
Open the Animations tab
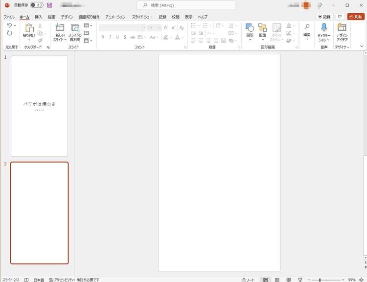click(x=115, y=17)
